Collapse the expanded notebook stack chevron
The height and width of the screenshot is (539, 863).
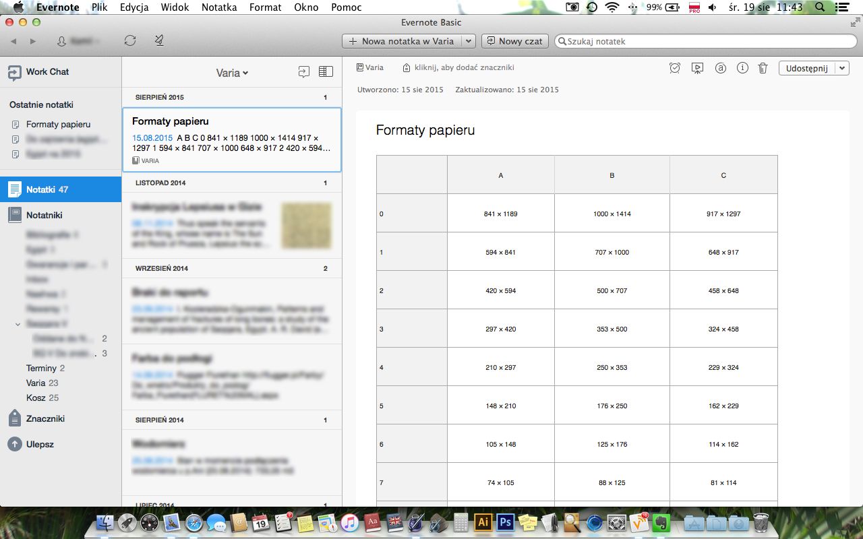[x=18, y=324]
